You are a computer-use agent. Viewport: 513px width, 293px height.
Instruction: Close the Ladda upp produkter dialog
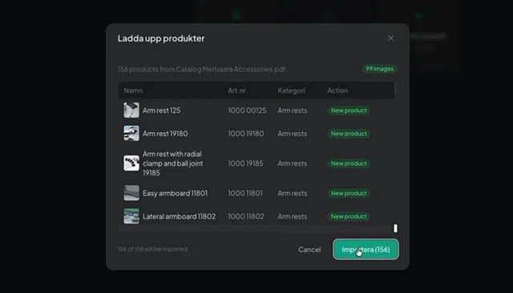(390, 38)
